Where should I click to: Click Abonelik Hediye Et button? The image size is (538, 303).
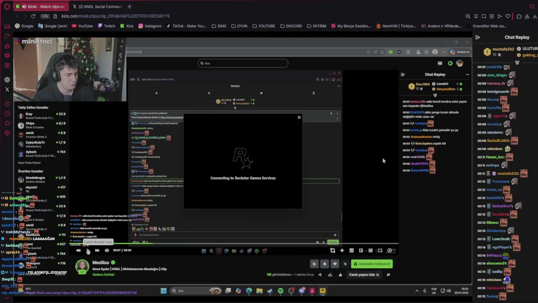click(372, 264)
